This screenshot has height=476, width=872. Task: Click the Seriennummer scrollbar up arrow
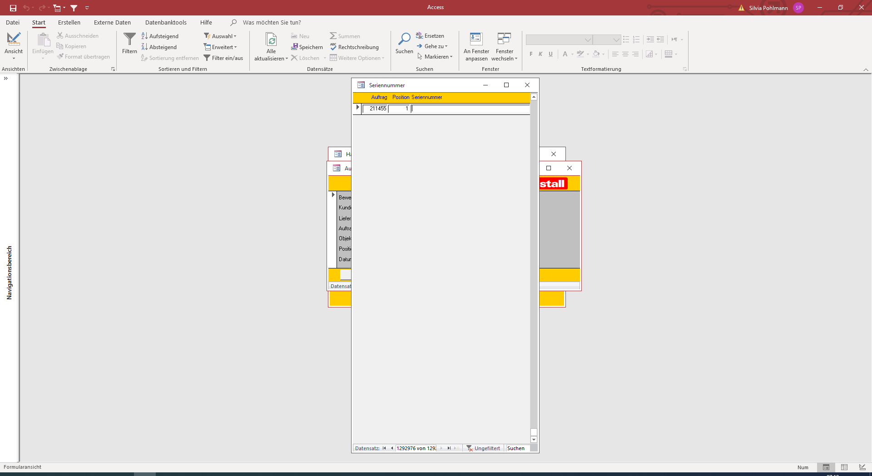(534, 97)
